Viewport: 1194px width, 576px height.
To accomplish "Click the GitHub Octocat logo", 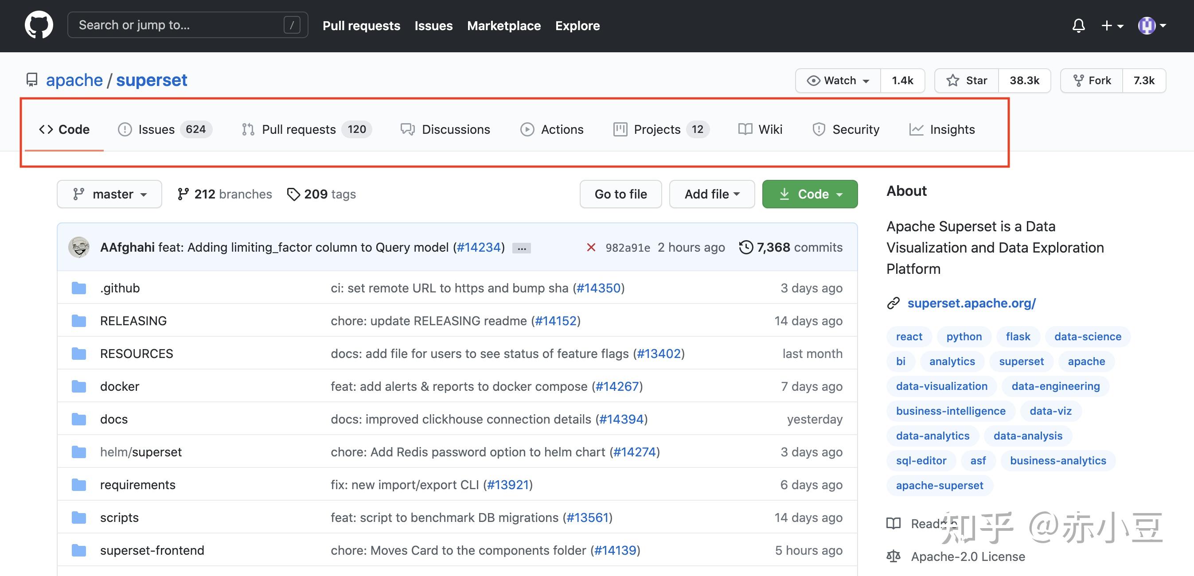I will pyautogui.click(x=39, y=25).
